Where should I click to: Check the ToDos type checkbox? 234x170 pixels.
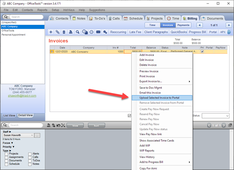(30, 161)
